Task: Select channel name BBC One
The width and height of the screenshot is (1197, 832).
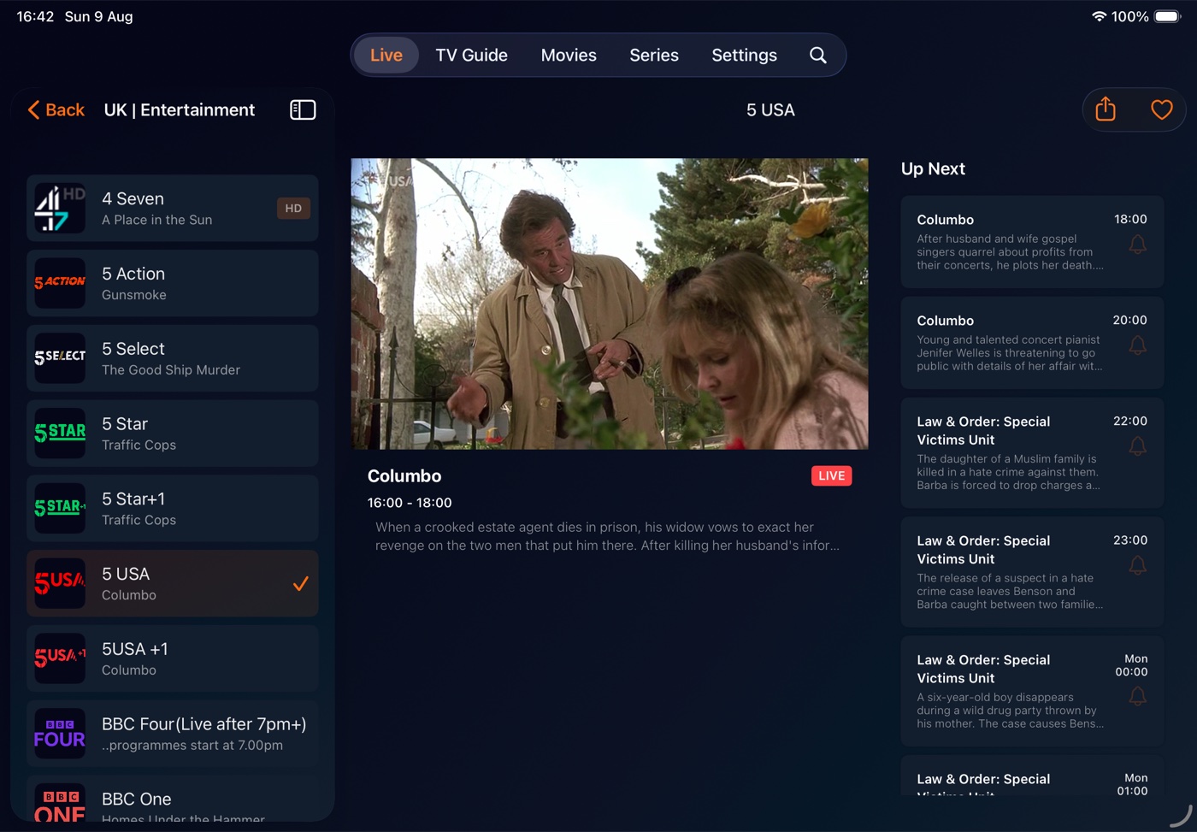Action: point(137,799)
